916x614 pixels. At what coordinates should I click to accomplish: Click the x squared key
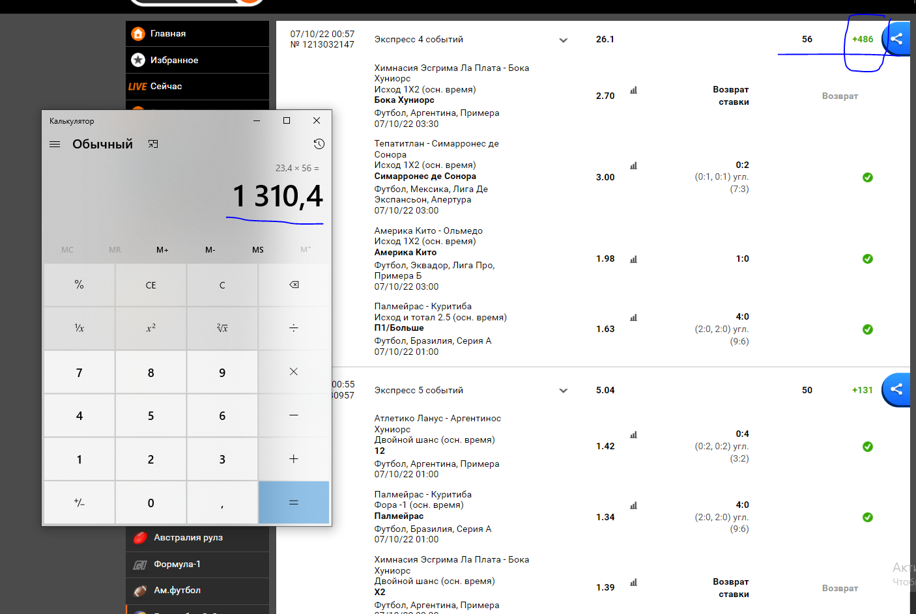coord(150,328)
